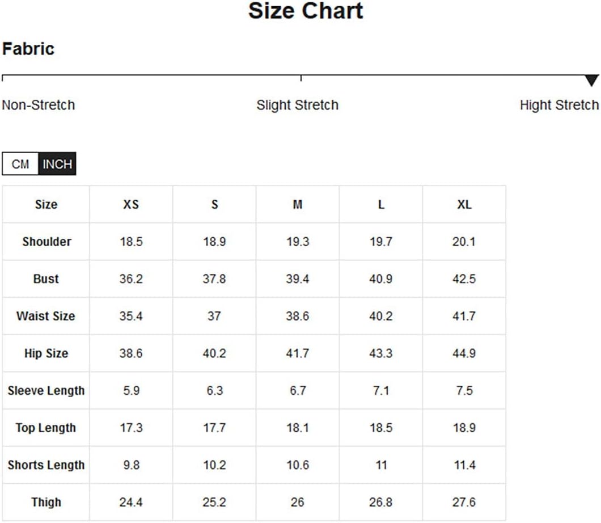Click the stretch indicator triangle marker
601x523 pixels.
[592, 80]
